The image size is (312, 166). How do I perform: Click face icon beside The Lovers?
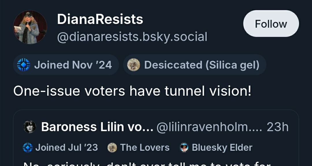(112, 148)
